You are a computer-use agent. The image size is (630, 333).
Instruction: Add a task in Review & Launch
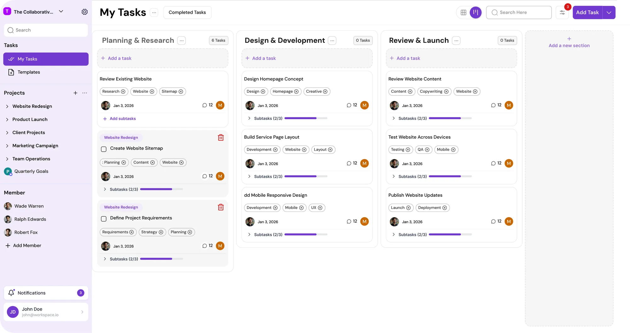(451, 58)
